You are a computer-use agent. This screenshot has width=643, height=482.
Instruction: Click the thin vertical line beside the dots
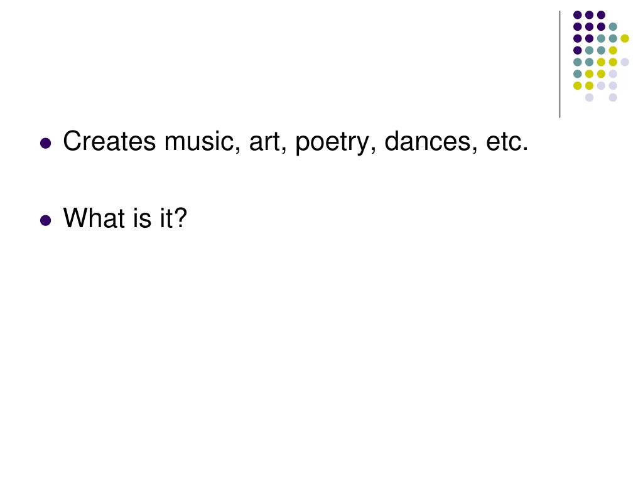click(559, 65)
